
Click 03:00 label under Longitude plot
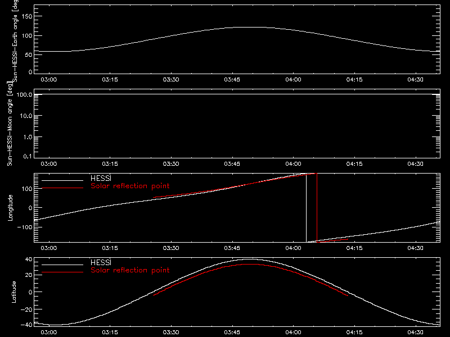click(x=48, y=248)
